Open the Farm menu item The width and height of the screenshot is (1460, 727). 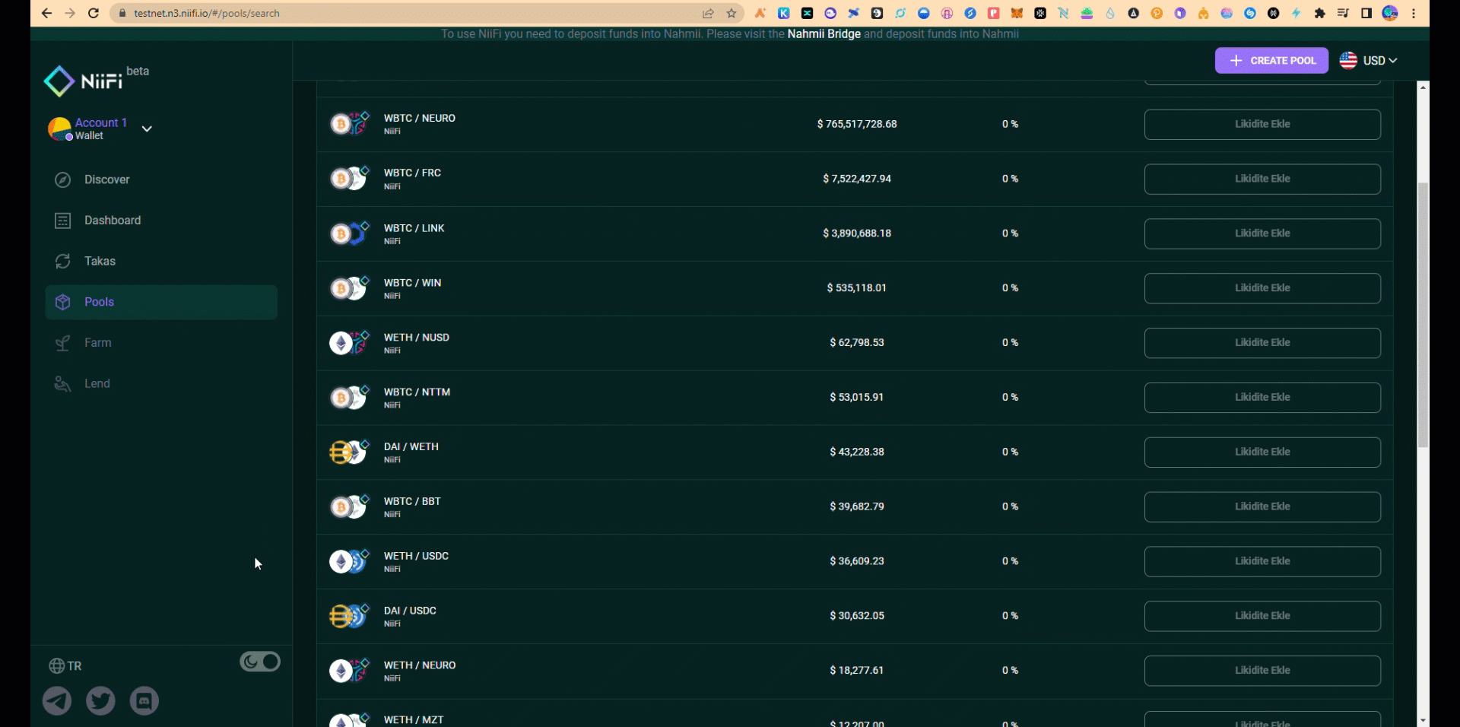161,343
